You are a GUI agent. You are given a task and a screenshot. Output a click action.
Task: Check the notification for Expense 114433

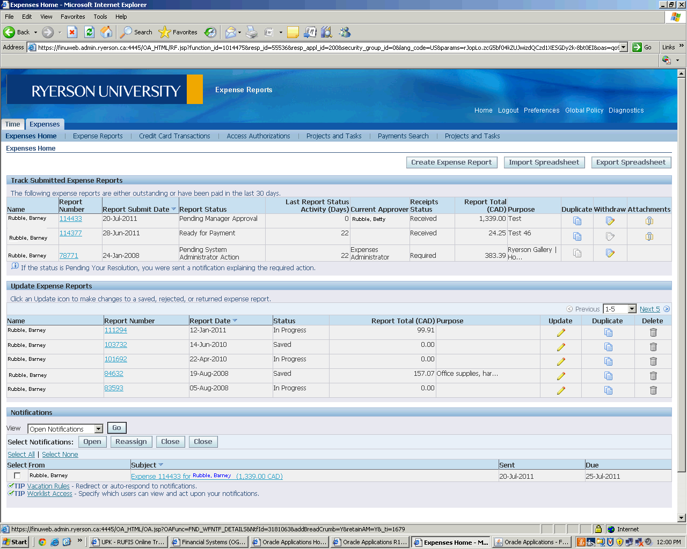(x=17, y=476)
